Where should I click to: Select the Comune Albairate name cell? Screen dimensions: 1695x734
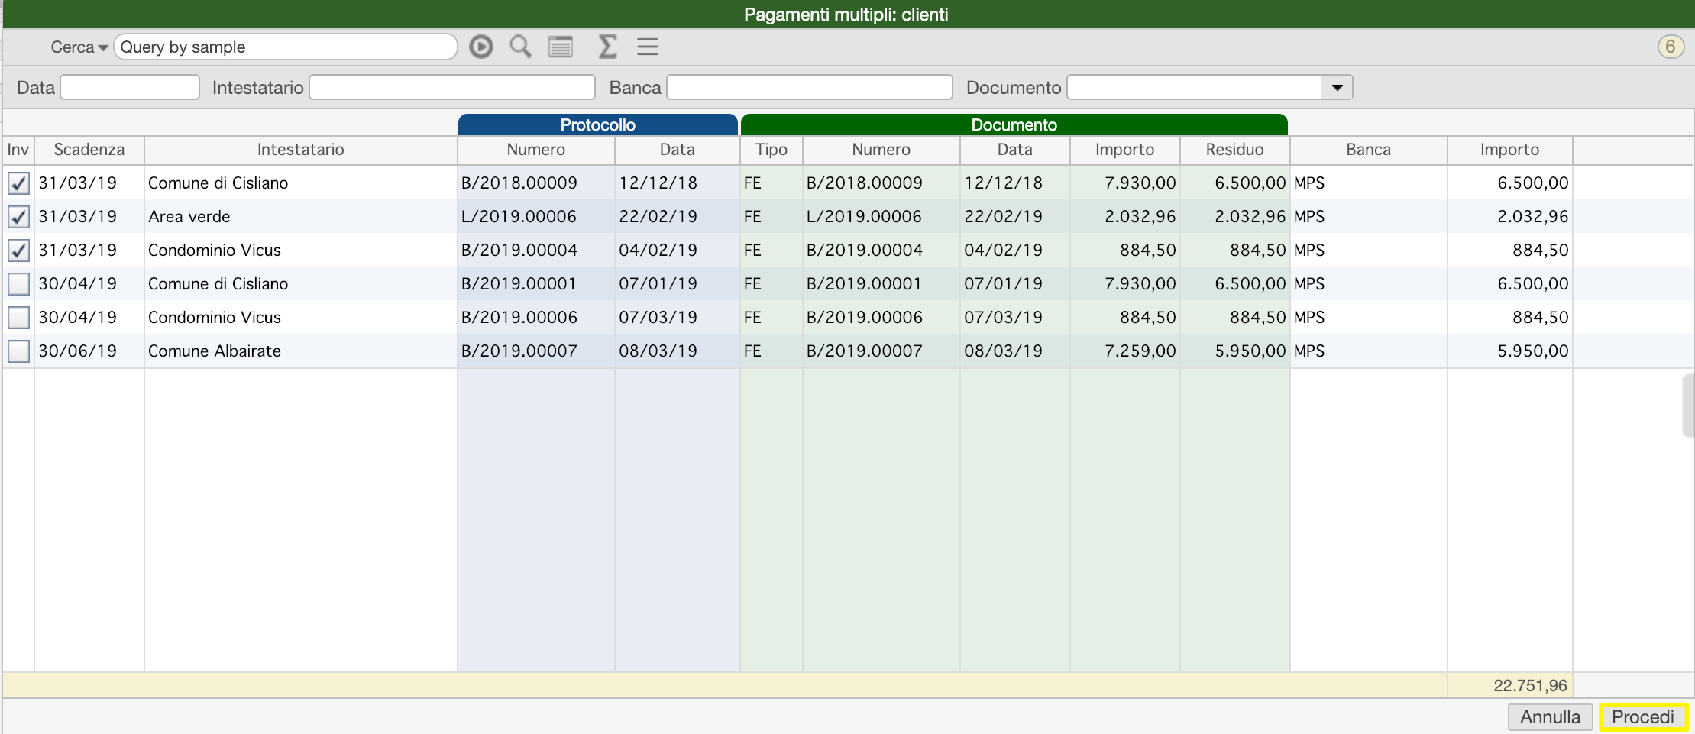coord(301,351)
